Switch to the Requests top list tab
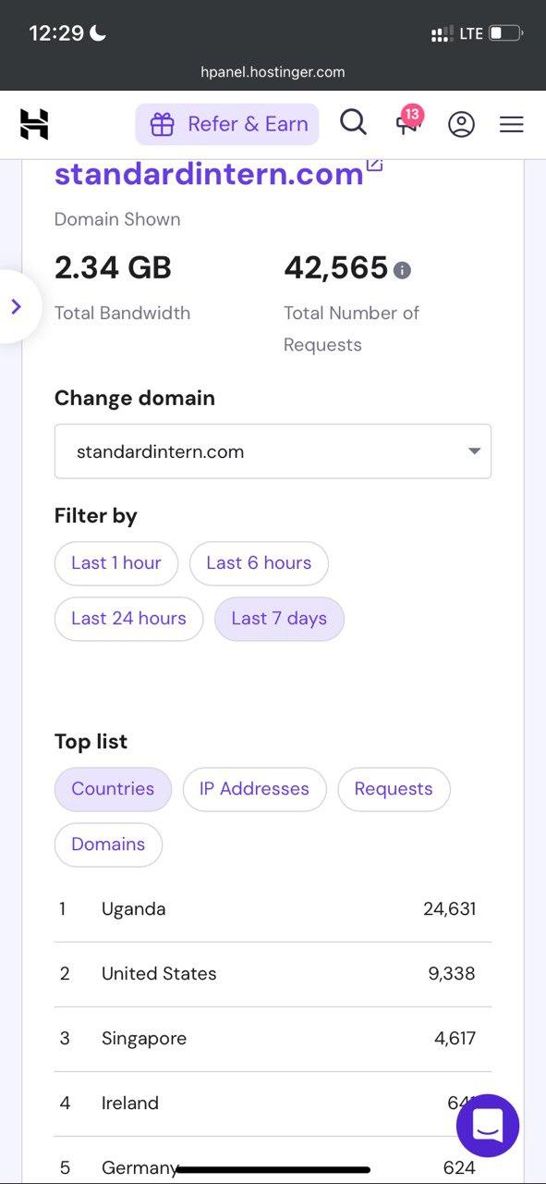The width and height of the screenshot is (546, 1184). pos(394,789)
